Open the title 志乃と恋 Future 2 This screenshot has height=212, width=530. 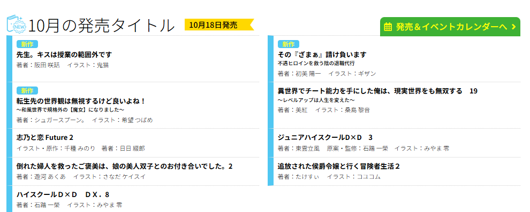point(45,138)
